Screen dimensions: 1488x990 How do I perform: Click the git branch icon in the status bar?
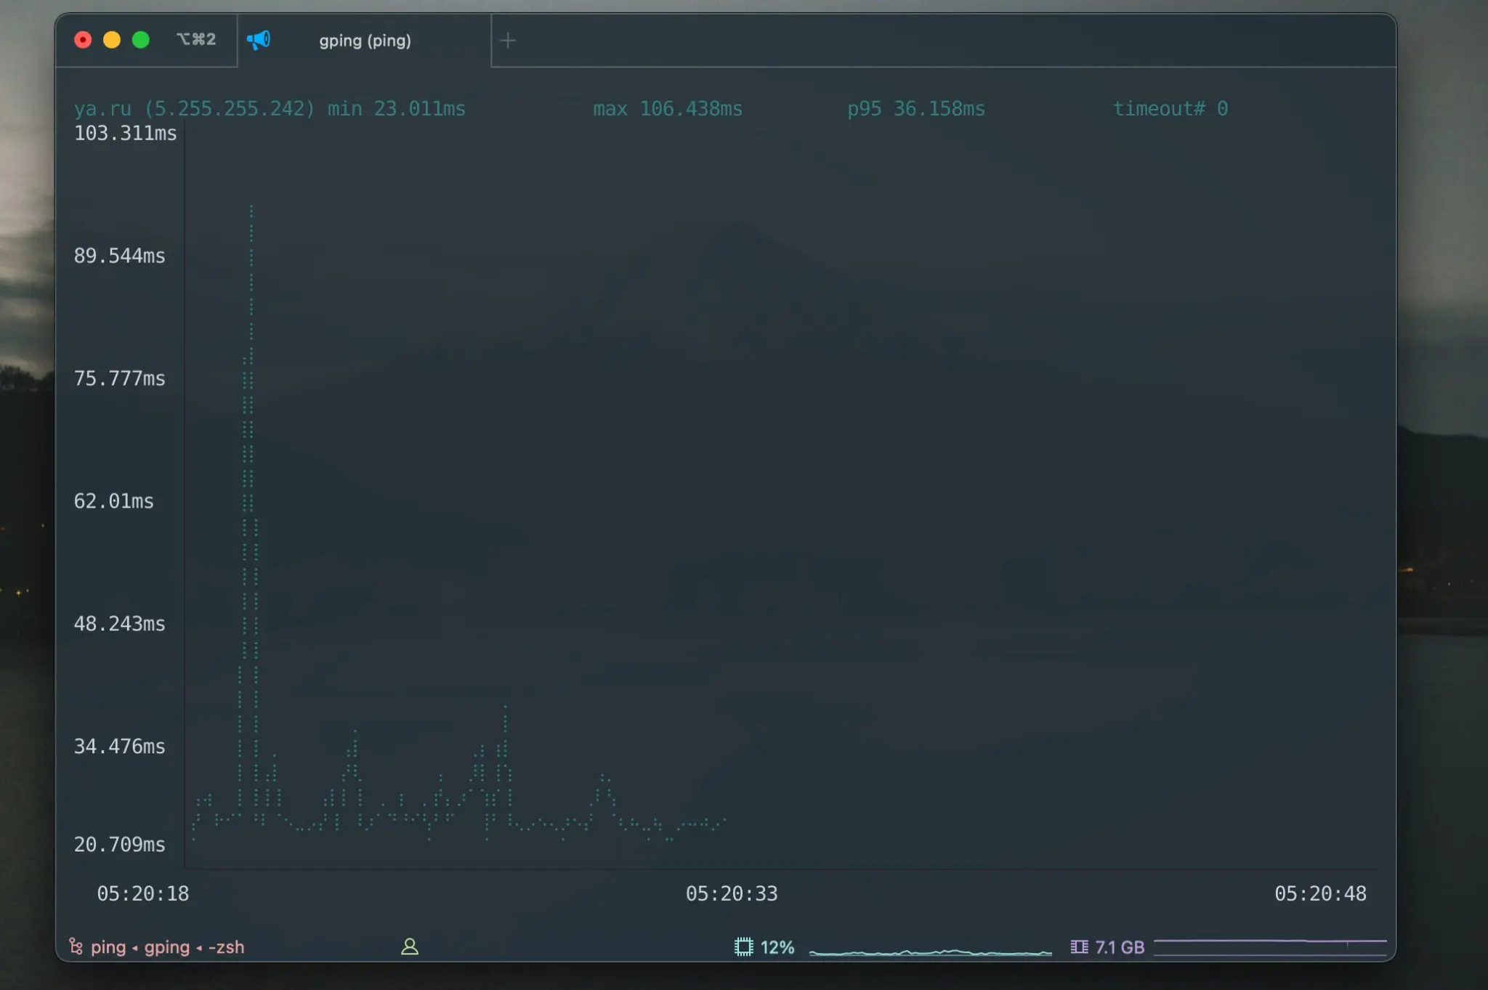click(x=76, y=946)
